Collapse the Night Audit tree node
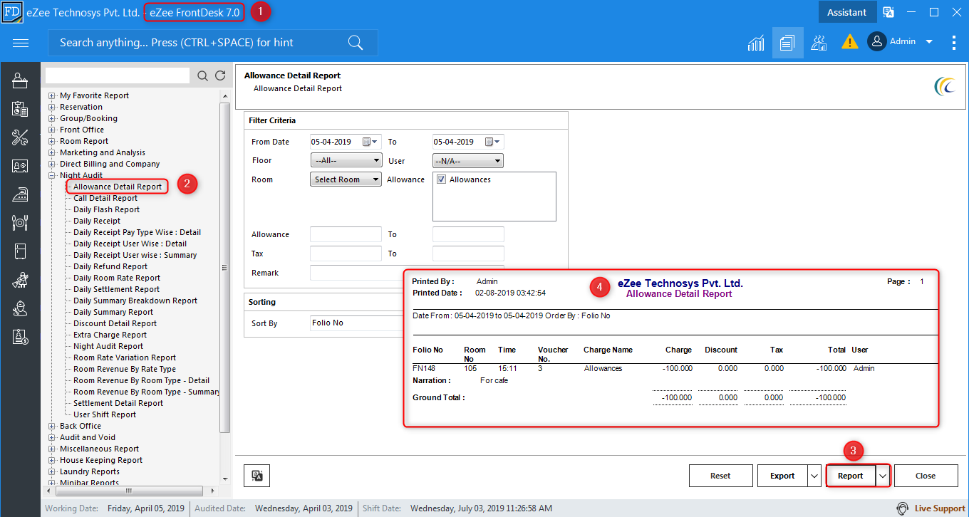Viewport: 969px width, 517px height. point(52,175)
